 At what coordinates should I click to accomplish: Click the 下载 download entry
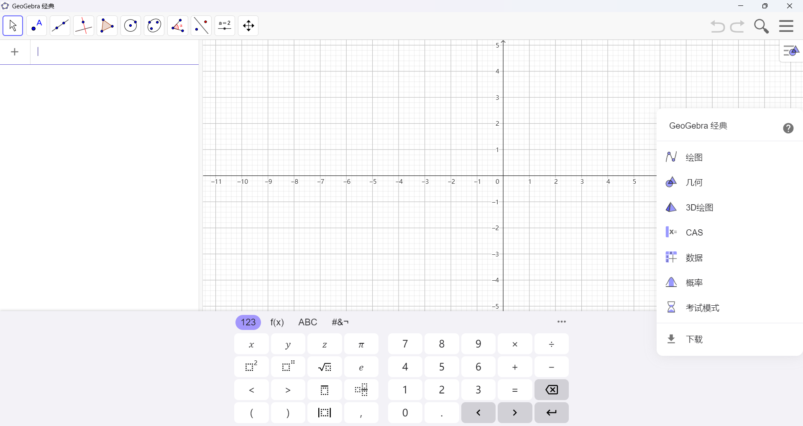coord(729,339)
